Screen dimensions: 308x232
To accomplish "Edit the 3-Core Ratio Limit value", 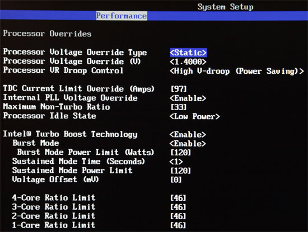I will pos(178,207).
